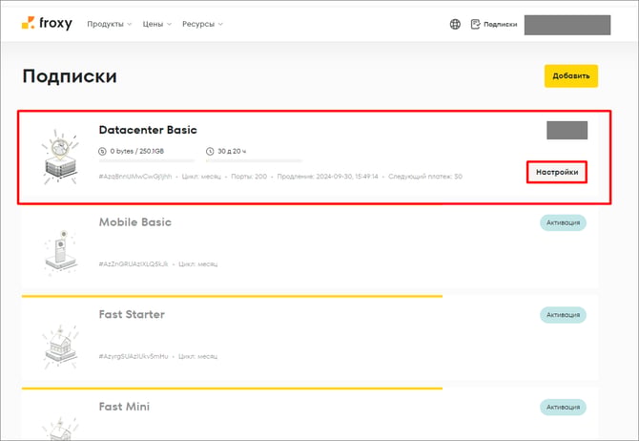Click the Datacenter Basic server illustration
Image resolution: width=639 pixels, height=441 pixels.
(x=60, y=157)
